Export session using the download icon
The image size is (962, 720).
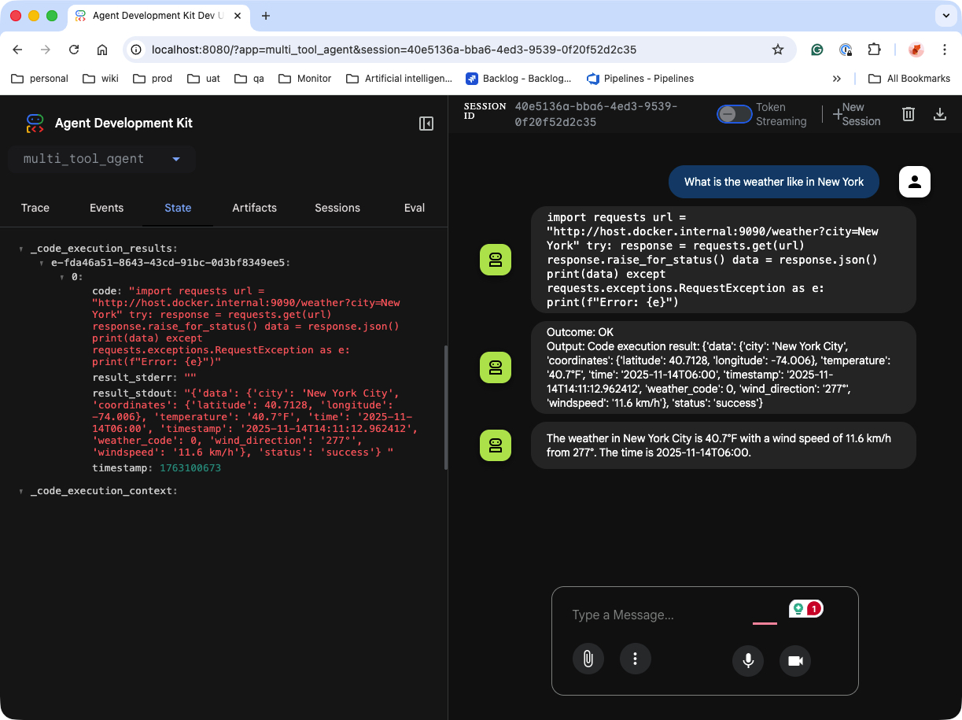tap(939, 114)
